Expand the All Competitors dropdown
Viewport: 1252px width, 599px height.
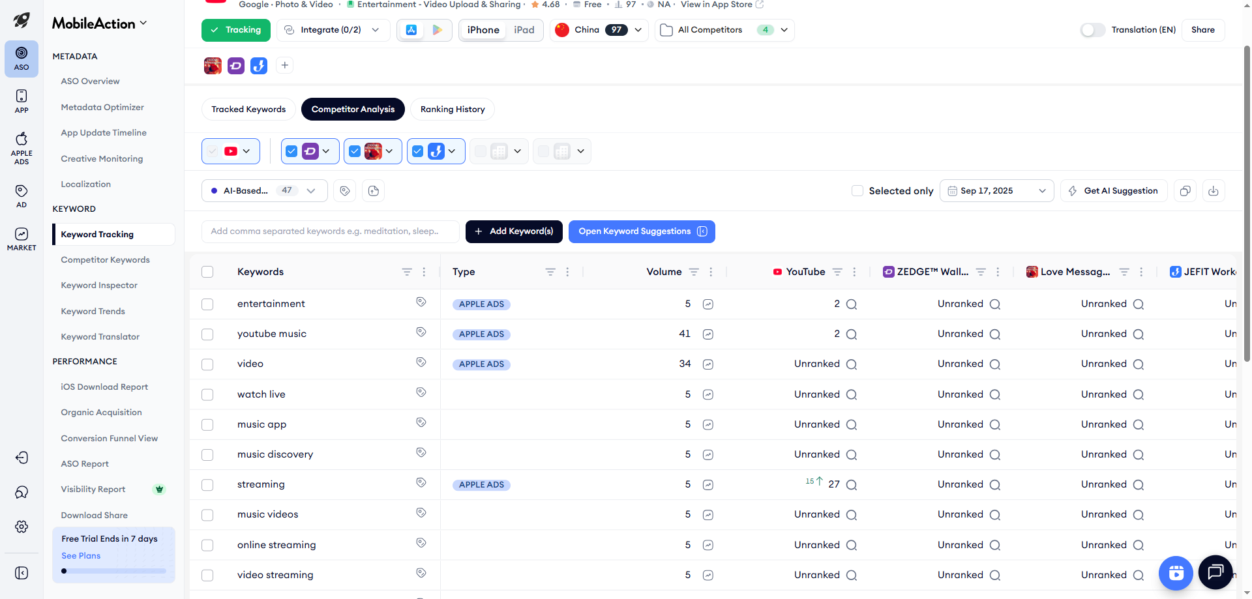click(x=724, y=30)
